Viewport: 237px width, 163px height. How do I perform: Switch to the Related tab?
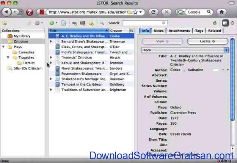[x=215, y=31]
